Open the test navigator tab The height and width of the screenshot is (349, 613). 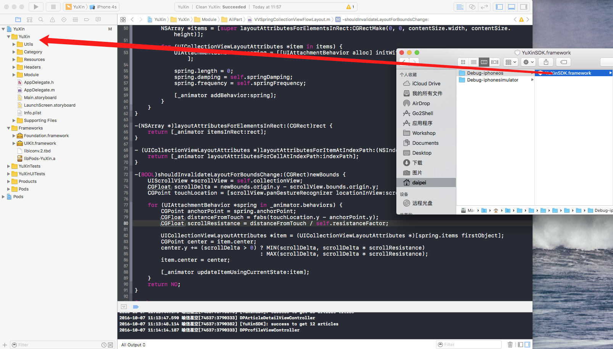coord(64,19)
